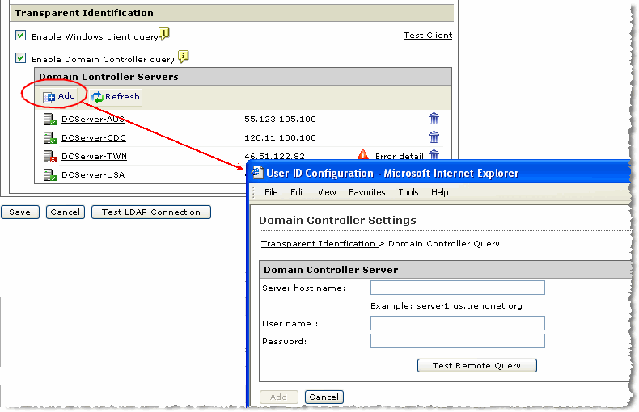Viewport: 639px width, 412px height.
Task: Refresh the Domain Controller Servers list
Action: [x=116, y=97]
